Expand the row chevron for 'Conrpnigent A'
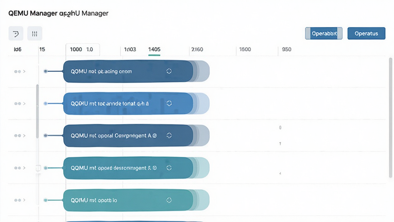The height and width of the screenshot is (222, 394). tap(24, 136)
